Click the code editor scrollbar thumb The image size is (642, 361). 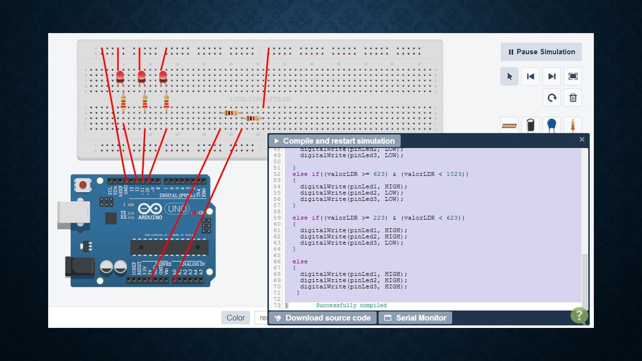pyautogui.click(x=584, y=281)
